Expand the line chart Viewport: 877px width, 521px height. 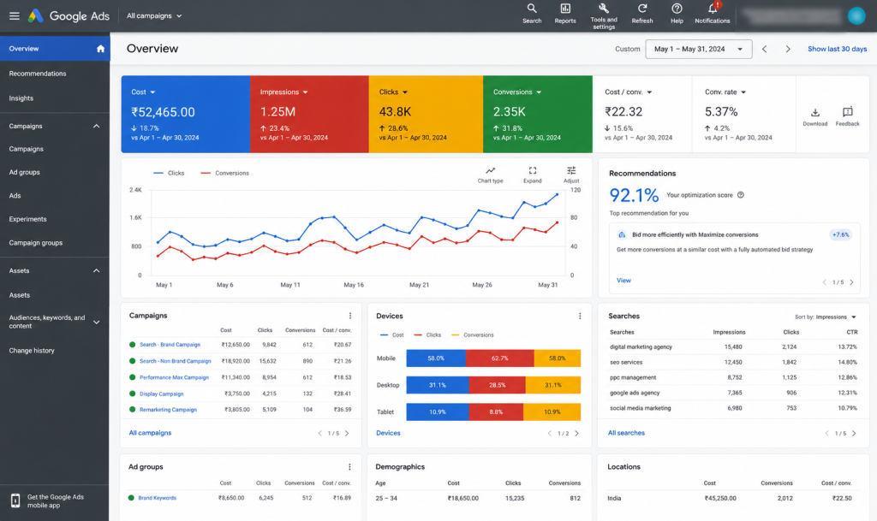pos(533,175)
